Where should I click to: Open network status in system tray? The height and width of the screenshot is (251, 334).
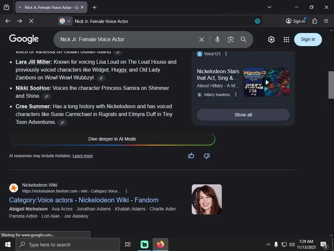click(x=284, y=244)
